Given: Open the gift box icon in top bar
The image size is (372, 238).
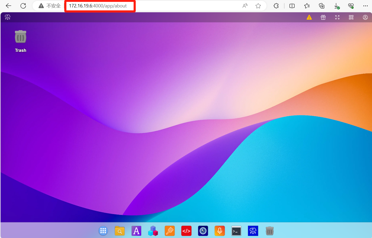Looking at the screenshot, I should pos(323,18).
